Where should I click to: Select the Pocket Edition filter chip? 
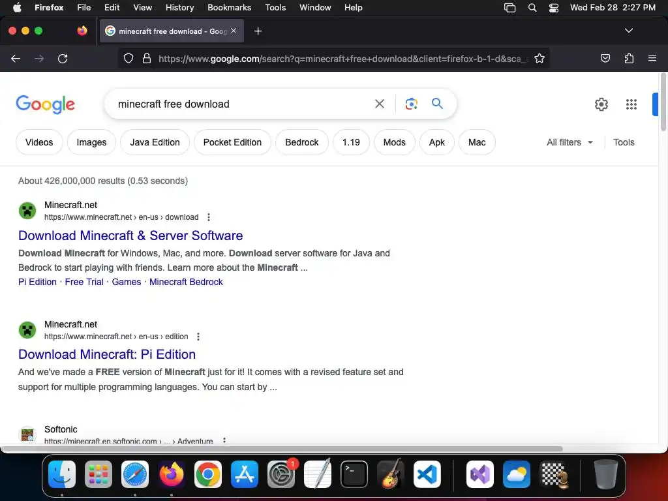point(232,142)
